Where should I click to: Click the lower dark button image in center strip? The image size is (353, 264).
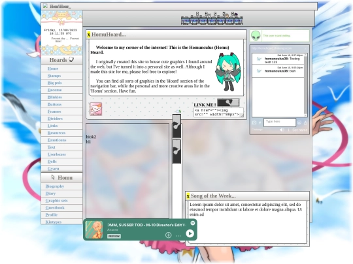(x=176, y=152)
